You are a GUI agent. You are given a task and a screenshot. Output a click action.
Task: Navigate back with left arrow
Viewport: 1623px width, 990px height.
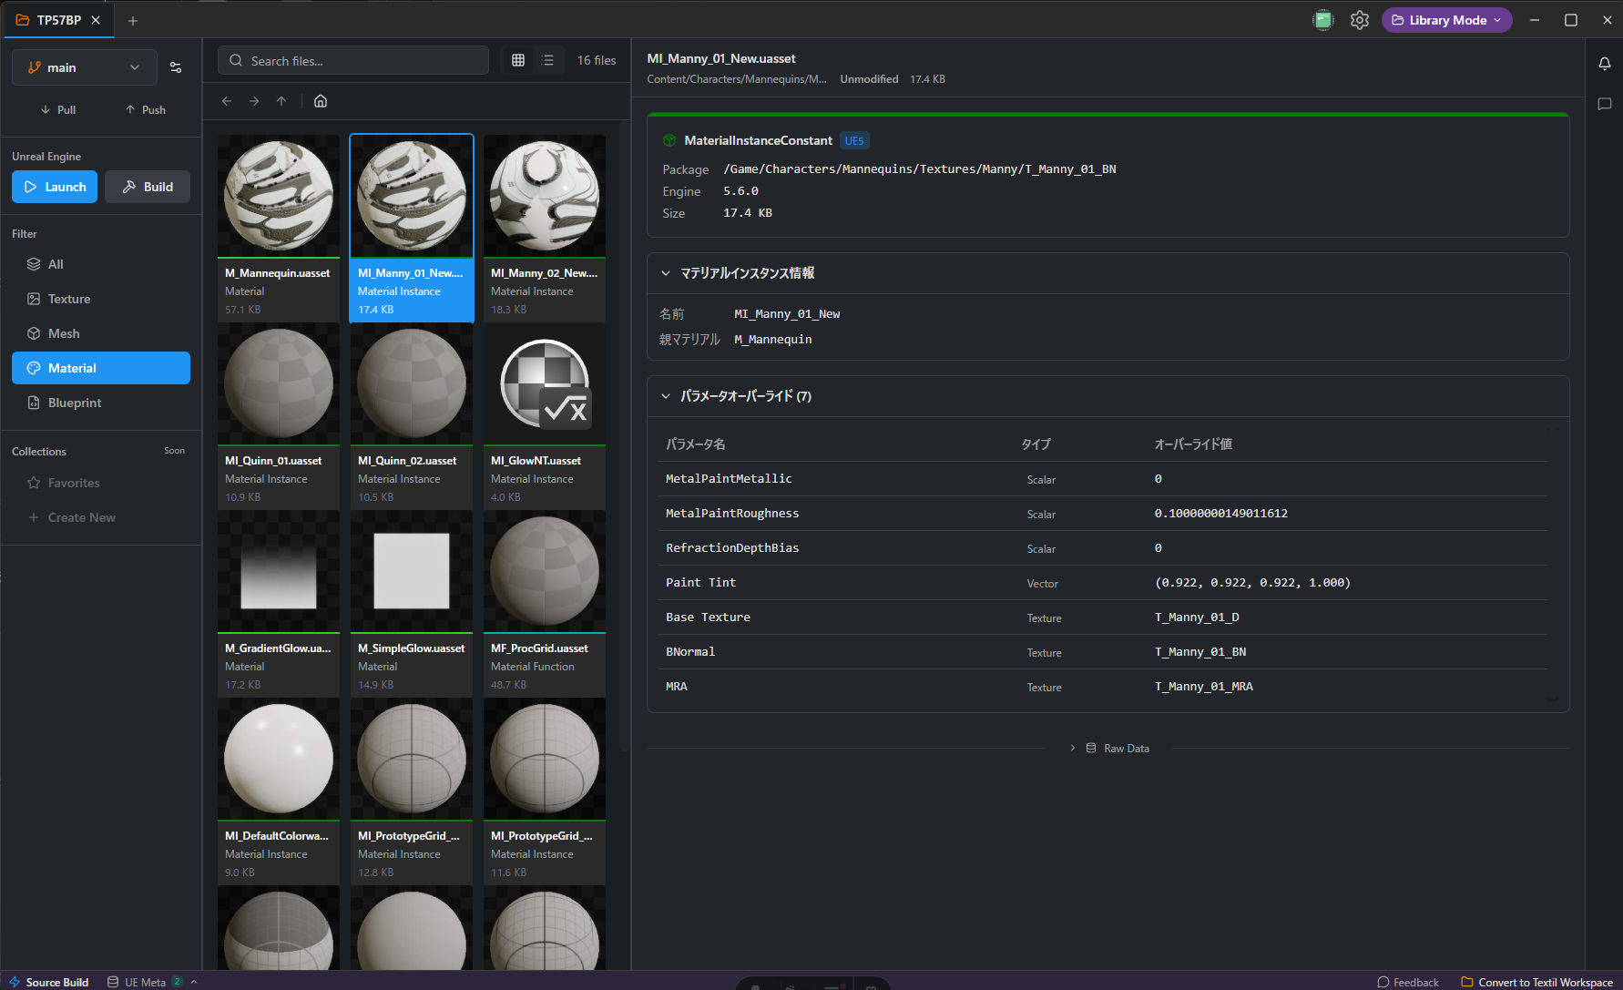[x=227, y=101]
